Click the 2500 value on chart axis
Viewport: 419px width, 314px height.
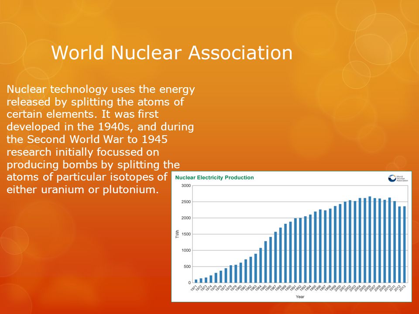point(186,202)
